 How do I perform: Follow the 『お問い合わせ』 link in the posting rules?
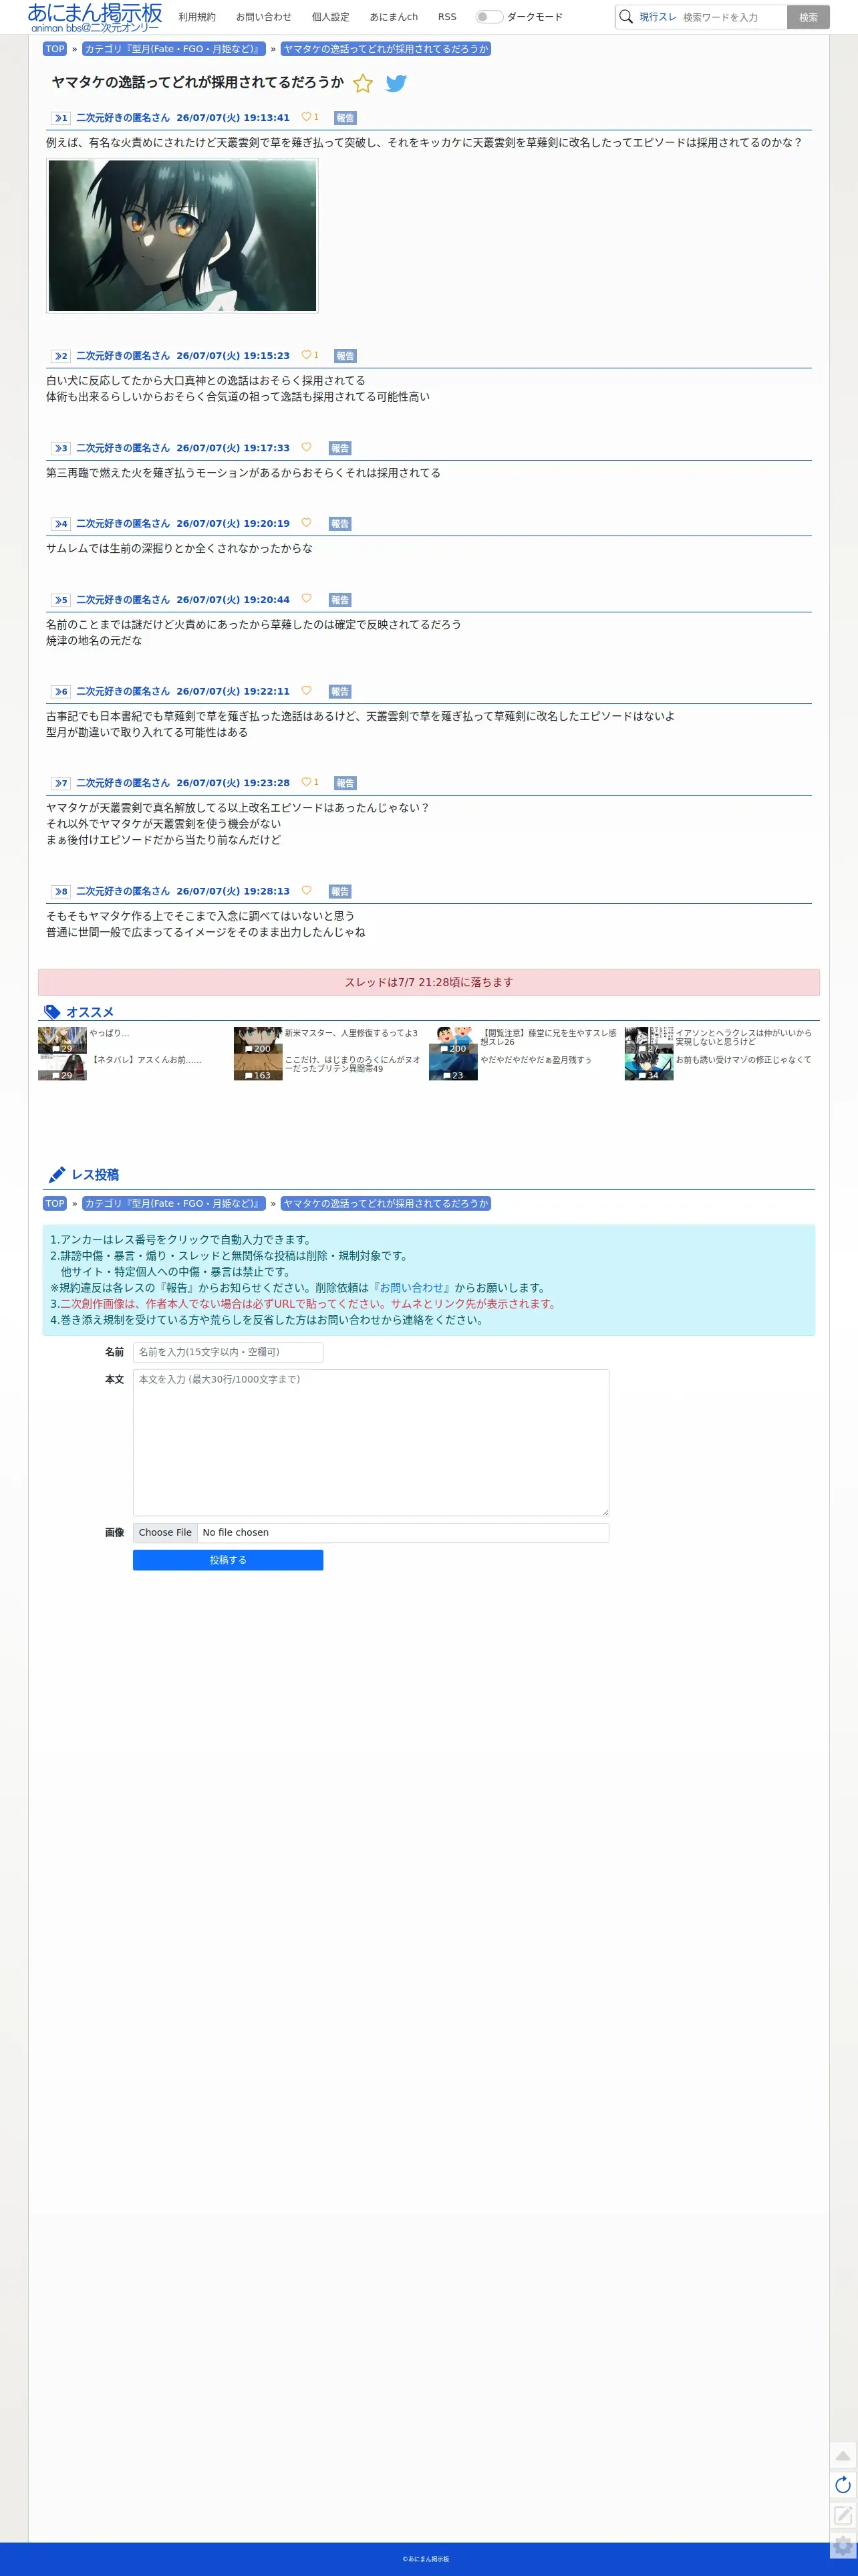(411, 1288)
